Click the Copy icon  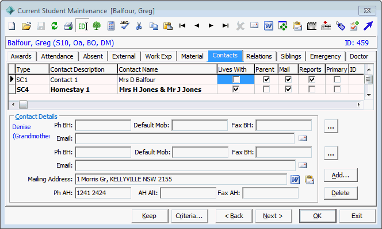[154, 26]
